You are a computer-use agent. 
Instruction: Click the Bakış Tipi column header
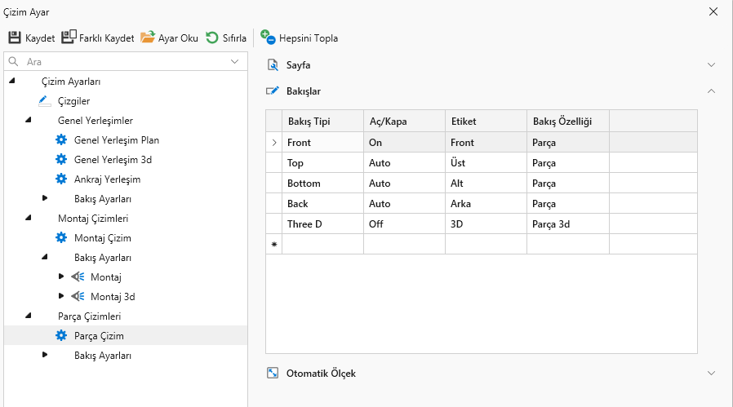click(322, 122)
